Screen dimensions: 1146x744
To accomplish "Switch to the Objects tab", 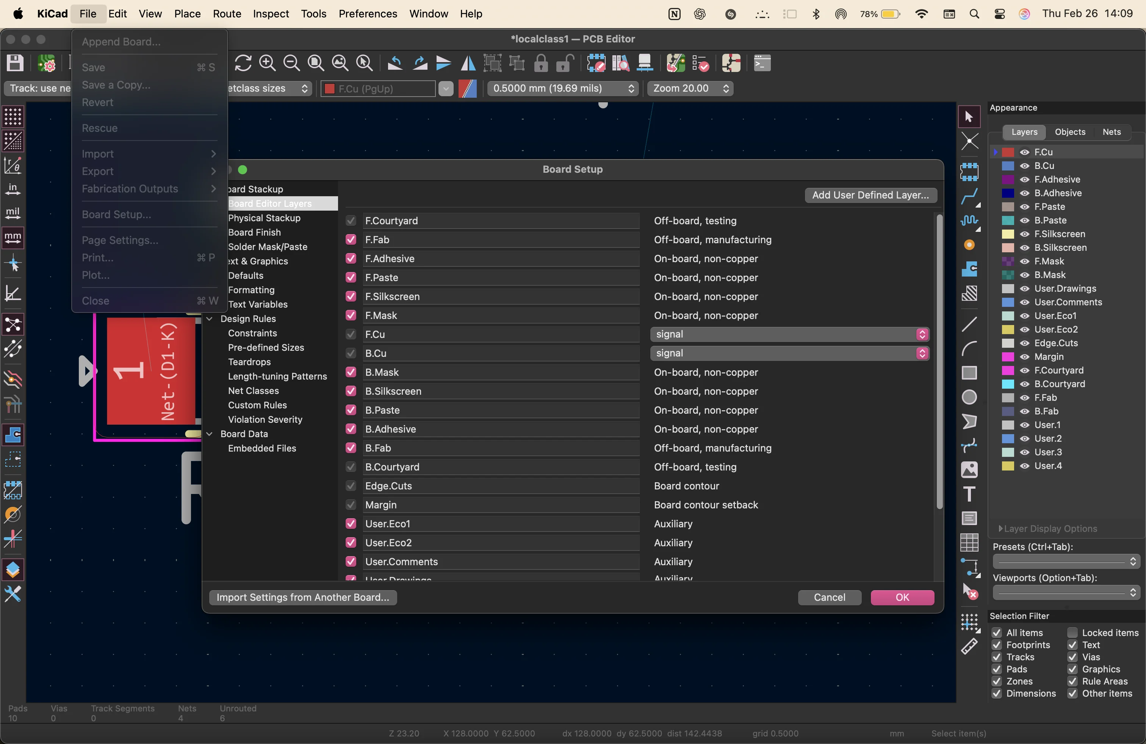I will [x=1069, y=132].
